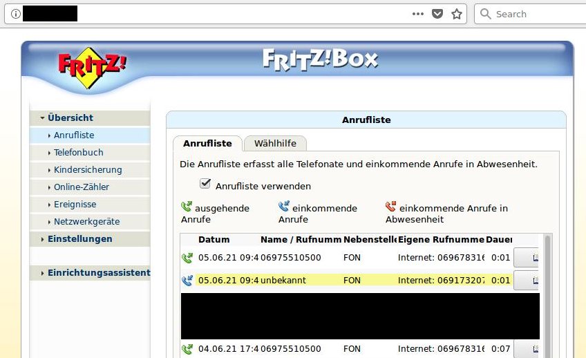Click the FRITZ!Box header title
Image resolution: width=586 pixels, height=358 pixels.
(x=320, y=60)
